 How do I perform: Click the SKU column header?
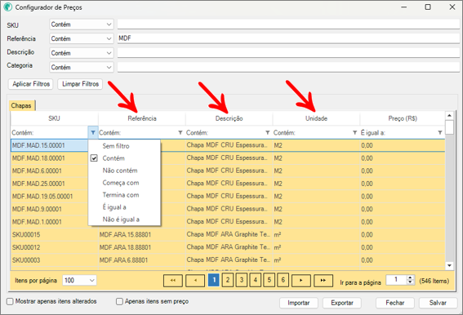55,118
